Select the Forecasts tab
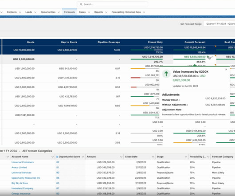 pos(69,12)
